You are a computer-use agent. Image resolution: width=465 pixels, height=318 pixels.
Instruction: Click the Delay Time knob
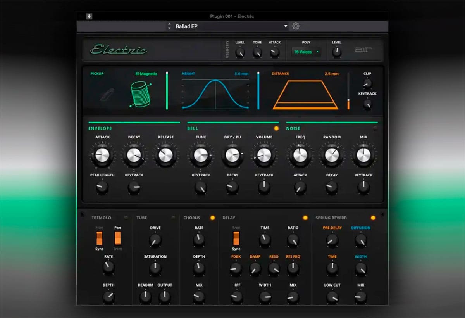[x=265, y=240]
